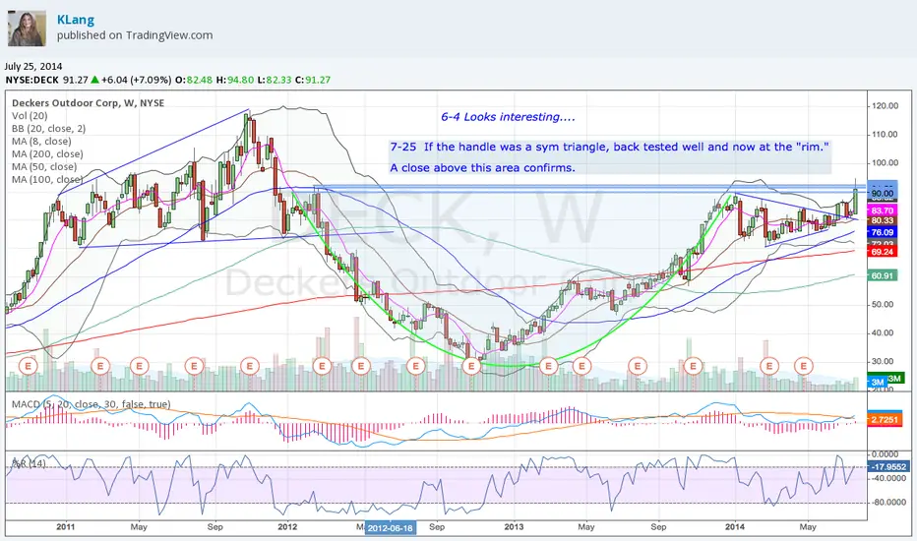The height and width of the screenshot is (541, 917).
Task: Click the NYSE:DECK ticker symbol
Action: pyautogui.click(x=32, y=80)
